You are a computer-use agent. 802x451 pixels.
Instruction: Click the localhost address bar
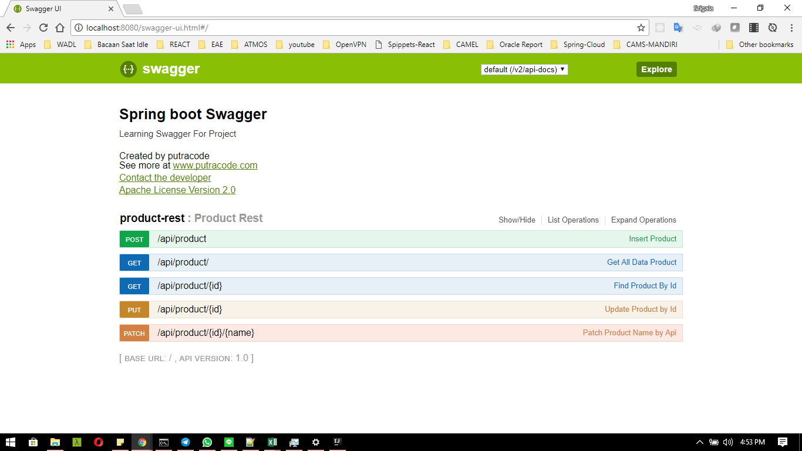[359, 28]
